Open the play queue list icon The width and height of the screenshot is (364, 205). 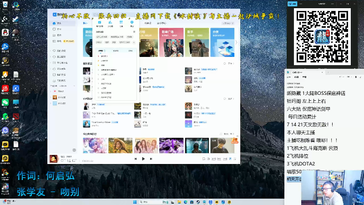pos(235,159)
